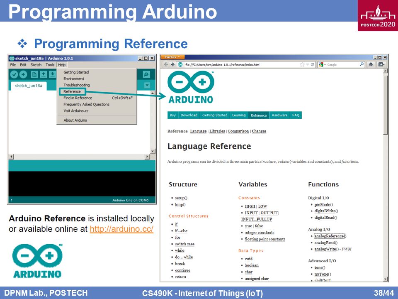Click the analogReference() function link
Viewport: 398px width, 299px height.
tap(330, 236)
